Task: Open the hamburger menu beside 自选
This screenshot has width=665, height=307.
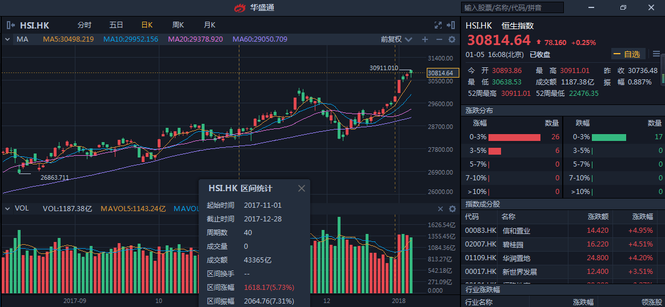Action: (x=656, y=54)
